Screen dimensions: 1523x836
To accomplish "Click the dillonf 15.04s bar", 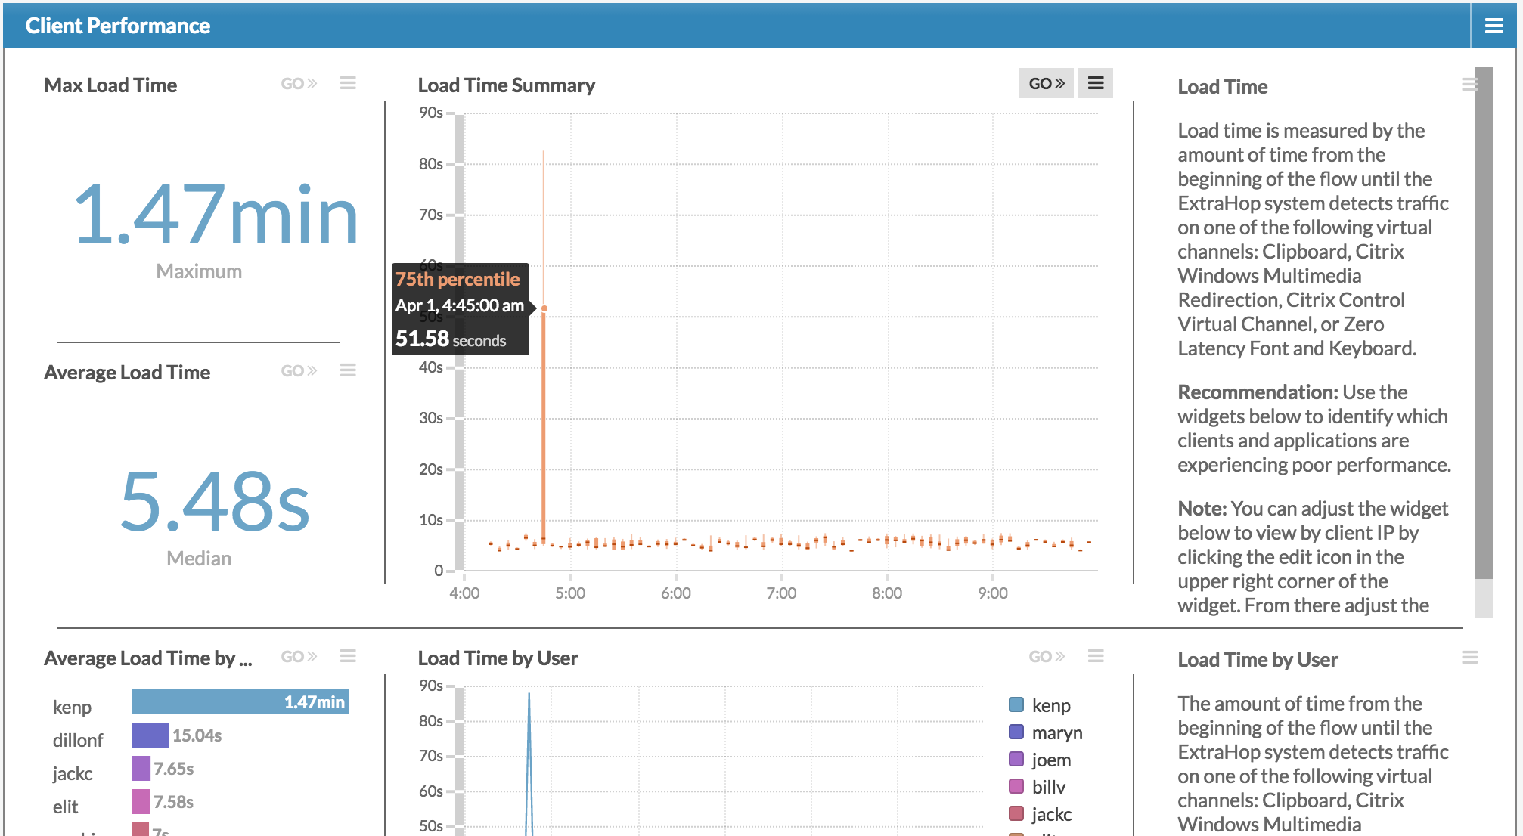I will (150, 735).
